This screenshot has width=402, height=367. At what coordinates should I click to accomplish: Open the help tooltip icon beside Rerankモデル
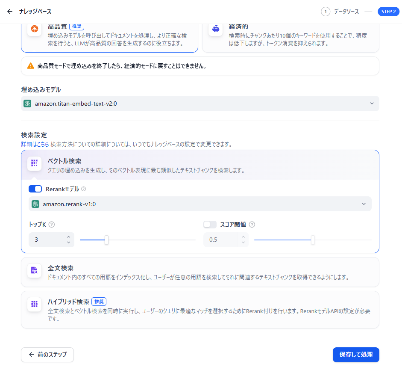pyautogui.click(x=84, y=188)
